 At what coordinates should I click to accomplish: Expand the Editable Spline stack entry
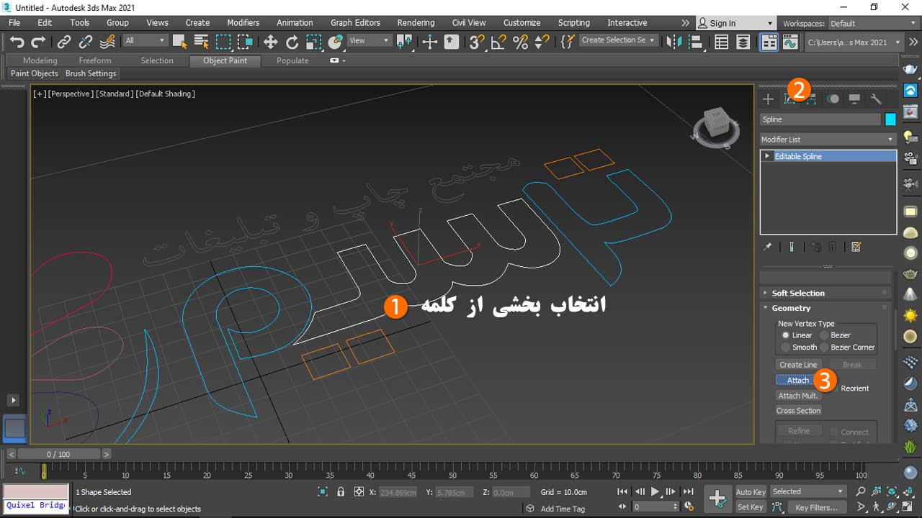(767, 156)
